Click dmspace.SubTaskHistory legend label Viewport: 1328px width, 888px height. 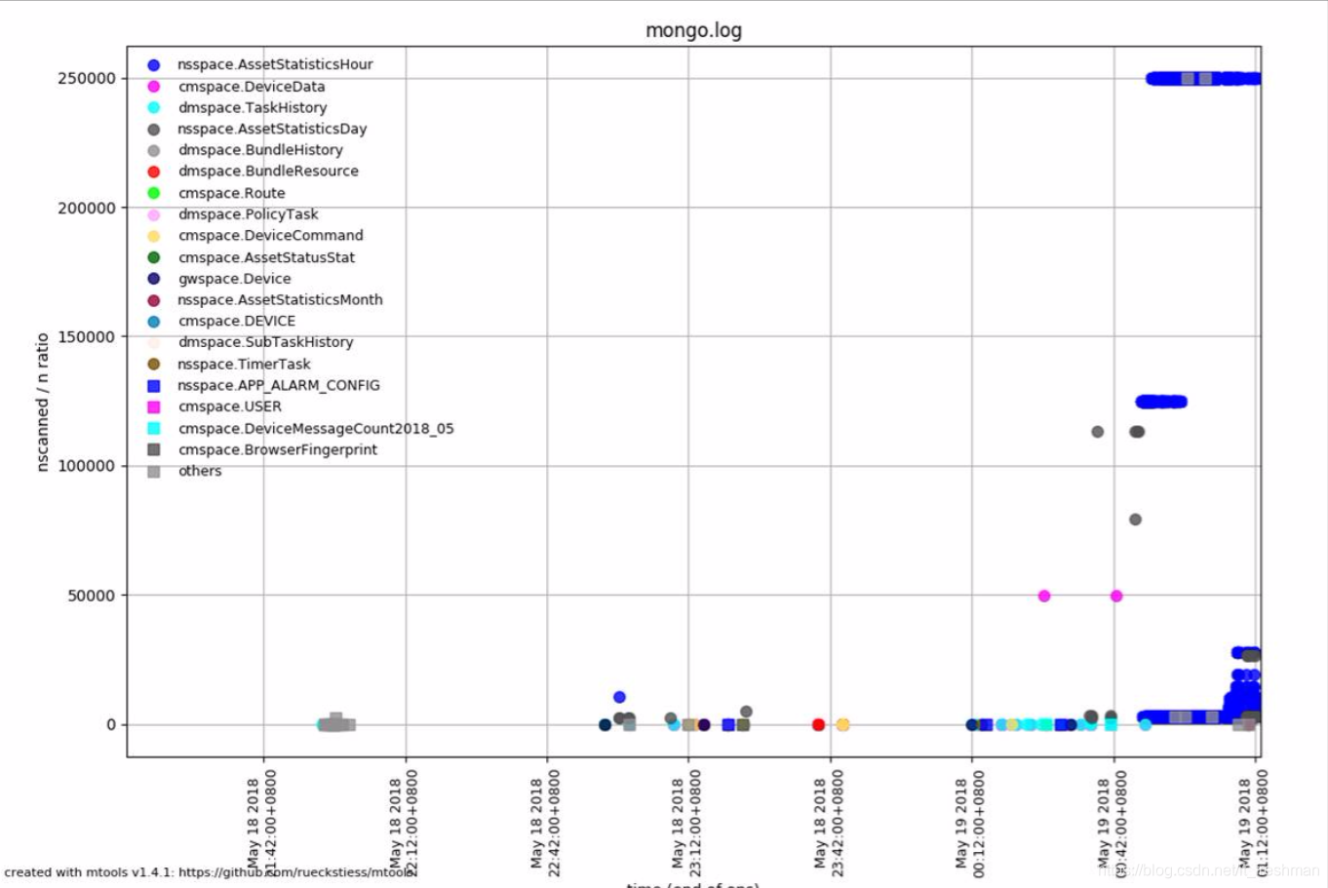pos(265,342)
